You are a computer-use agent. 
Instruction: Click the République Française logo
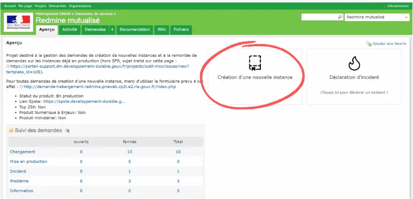point(19,22)
